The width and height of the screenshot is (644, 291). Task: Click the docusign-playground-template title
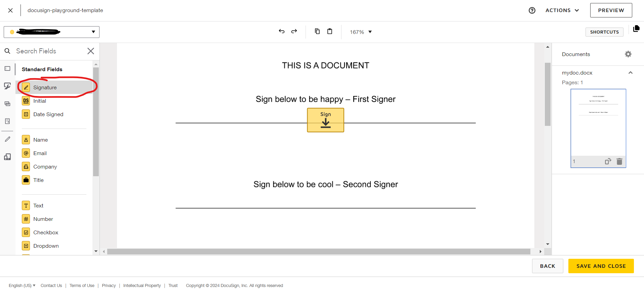pos(65,10)
